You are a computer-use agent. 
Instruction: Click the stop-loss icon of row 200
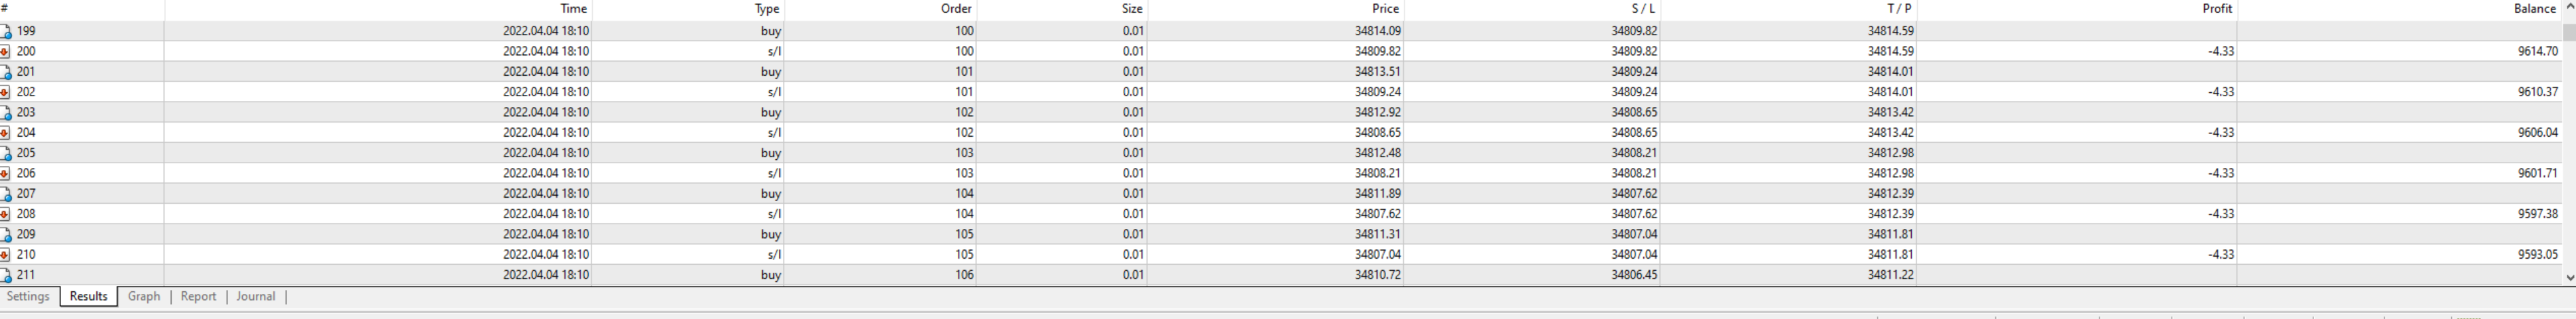[x=5, y=52]
